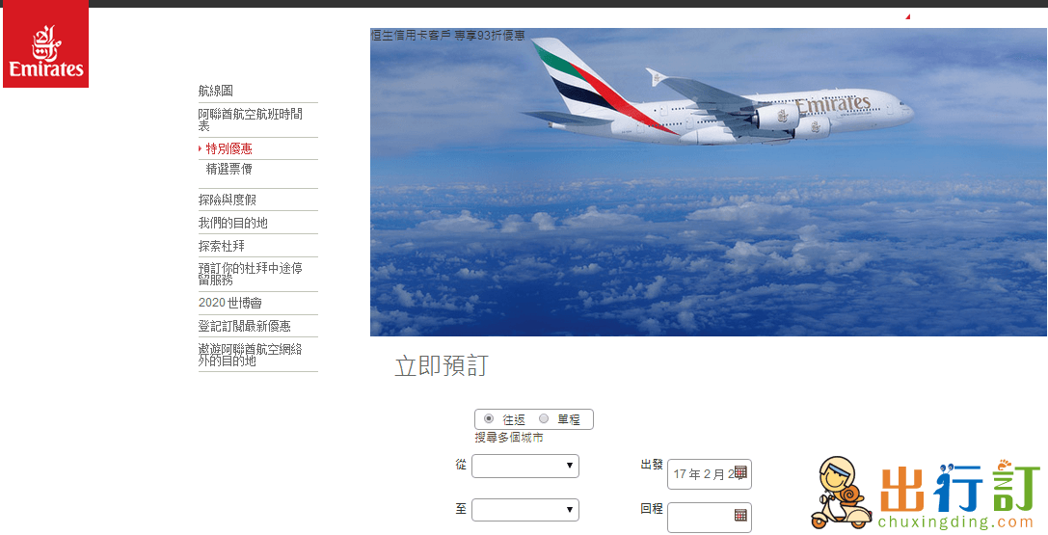The height and width of the screenshot is (535, 1048).
Task: Click the 恒生信用卡客戶 專享93折優惠 banner text
Action: coord(447,36)
